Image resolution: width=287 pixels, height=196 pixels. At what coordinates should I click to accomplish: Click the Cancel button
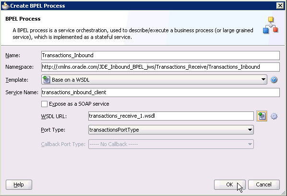coord(264,184)
